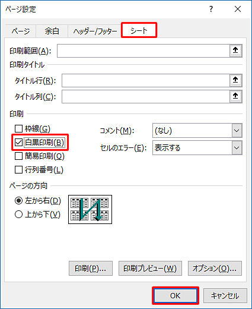
Task: Switch to the ページ tab
Action: click(x=21, y=31)
